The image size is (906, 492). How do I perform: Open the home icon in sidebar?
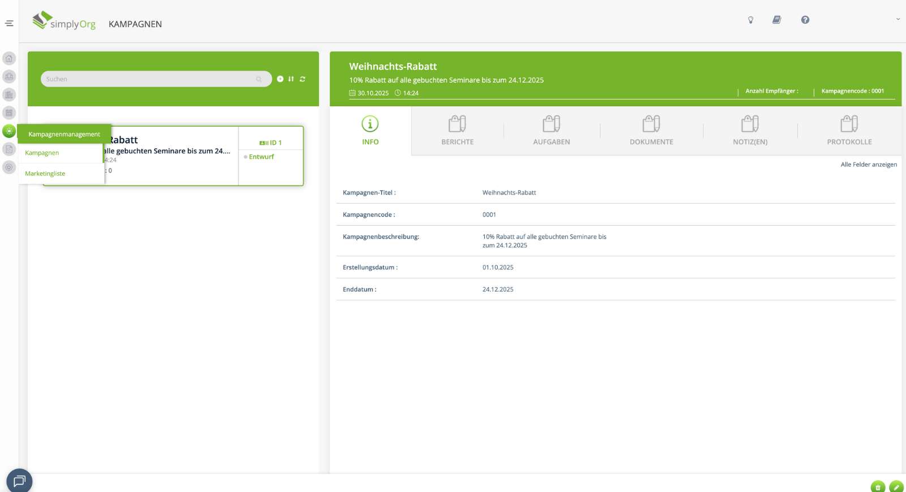pos(9,58)
